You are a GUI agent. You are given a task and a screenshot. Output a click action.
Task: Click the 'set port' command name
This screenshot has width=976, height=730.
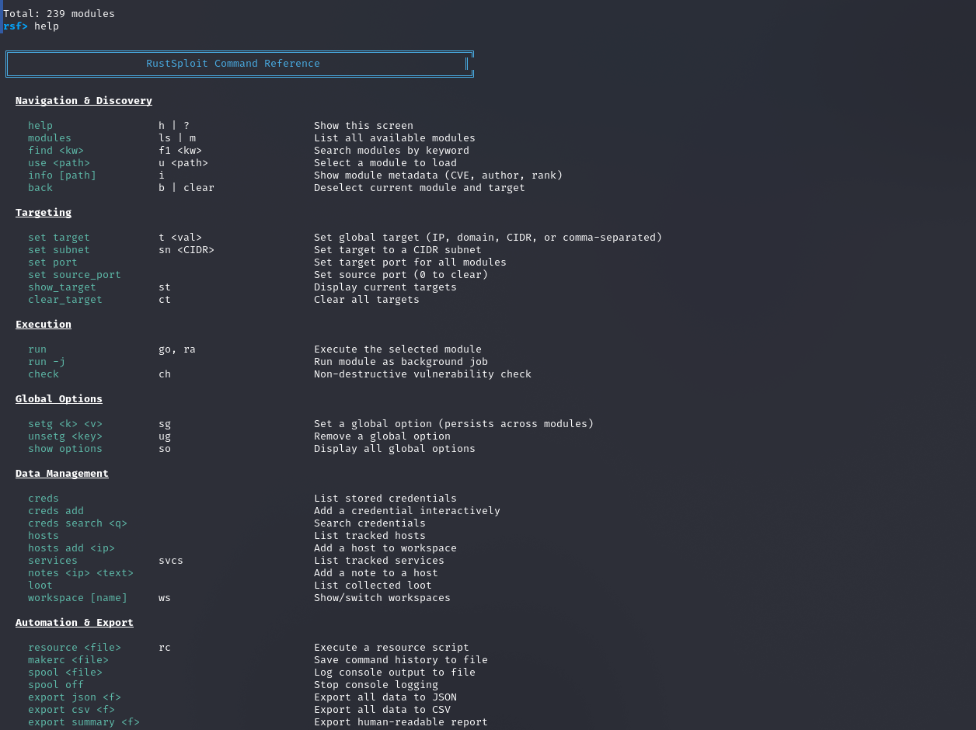pyautogui.click(x=53, y=262)
